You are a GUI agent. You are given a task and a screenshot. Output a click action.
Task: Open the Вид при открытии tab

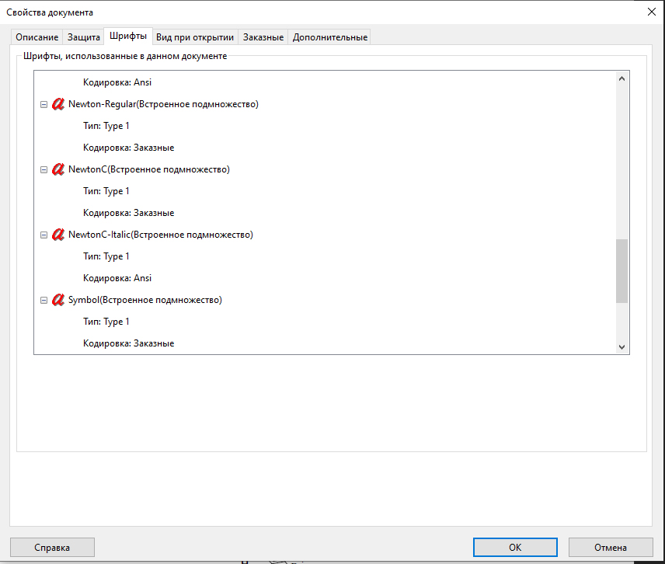pyautogui.click(x=195, y=37)
